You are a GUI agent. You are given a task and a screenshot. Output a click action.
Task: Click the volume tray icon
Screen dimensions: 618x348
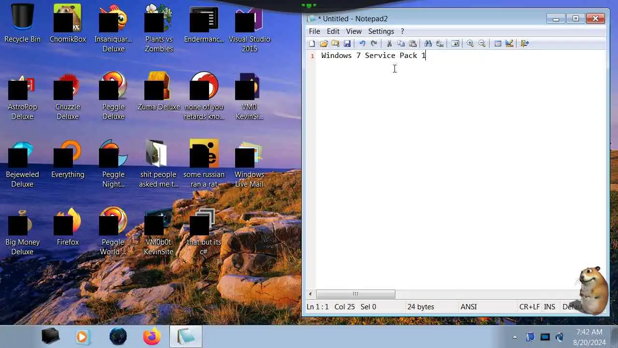tap(560, 337)
